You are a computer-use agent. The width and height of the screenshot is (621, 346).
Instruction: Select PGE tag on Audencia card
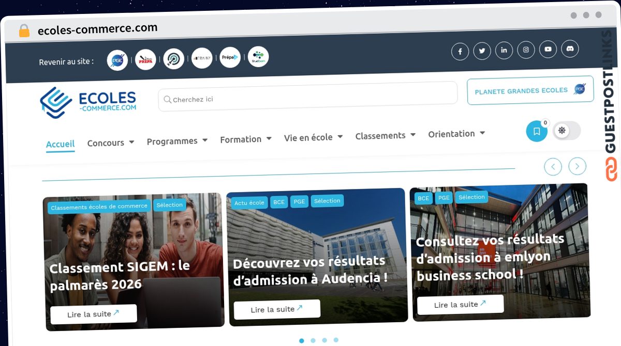click(x=299, y=201)
